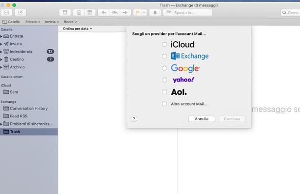
Task: Click the Junk mail toolbar icon
Action: [90, 13]
